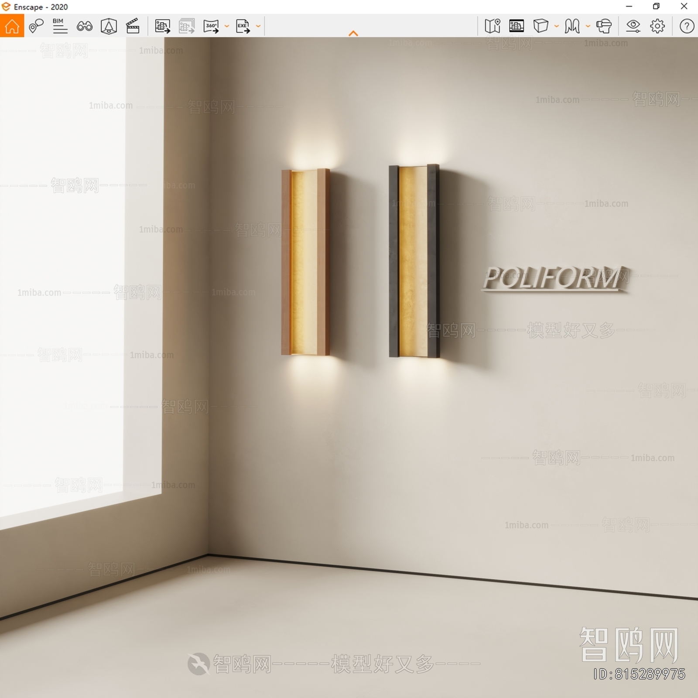The height and width of the screenshot is (698, 698).
Task: Enable the VR headset mode
Action: point(605,26)
